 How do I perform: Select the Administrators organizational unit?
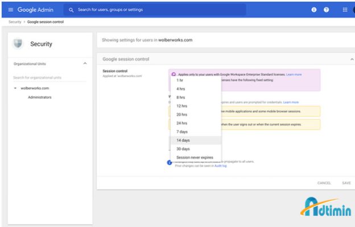[40, 98]
